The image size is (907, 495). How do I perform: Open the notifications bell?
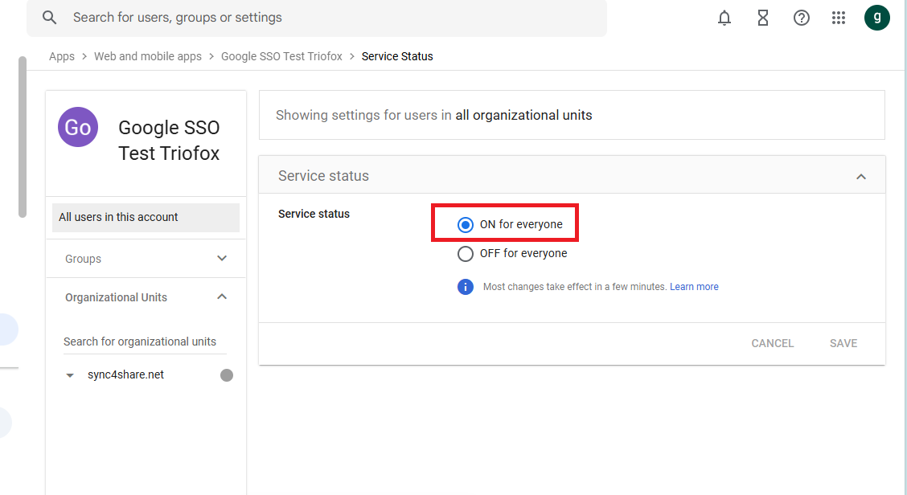coord(724,18)
